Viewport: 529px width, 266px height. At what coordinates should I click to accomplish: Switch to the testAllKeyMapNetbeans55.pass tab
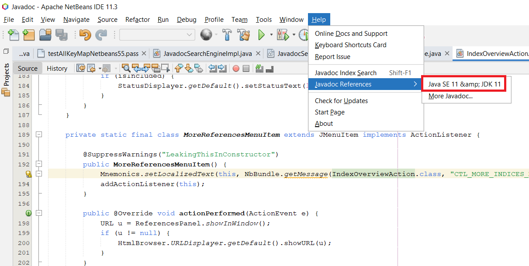point(93,54)
